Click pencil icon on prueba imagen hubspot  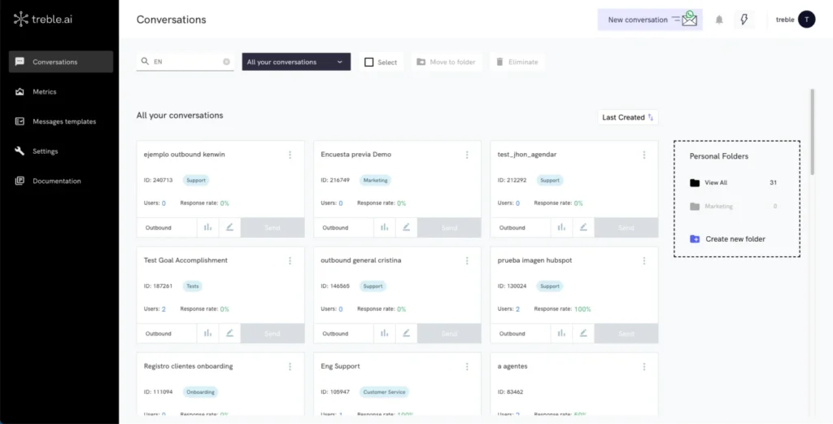(x=583, y=334)
